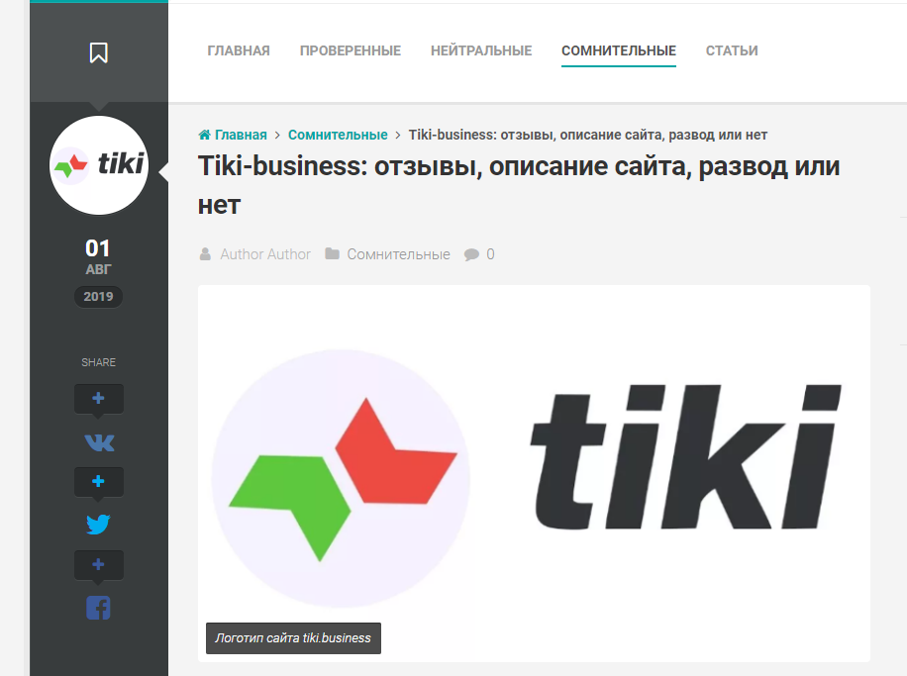Click the plus counter above the Facebook icon

[99, 565]
